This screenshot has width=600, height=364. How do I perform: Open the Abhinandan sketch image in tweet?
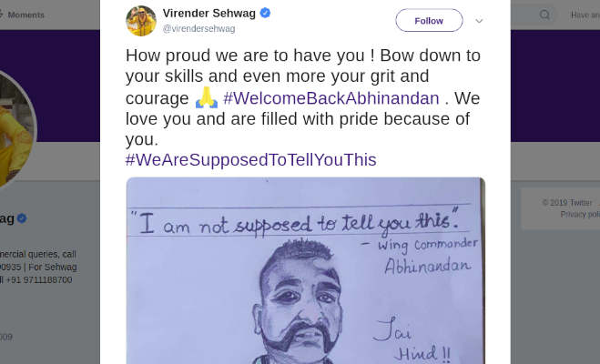coord(305,270)
